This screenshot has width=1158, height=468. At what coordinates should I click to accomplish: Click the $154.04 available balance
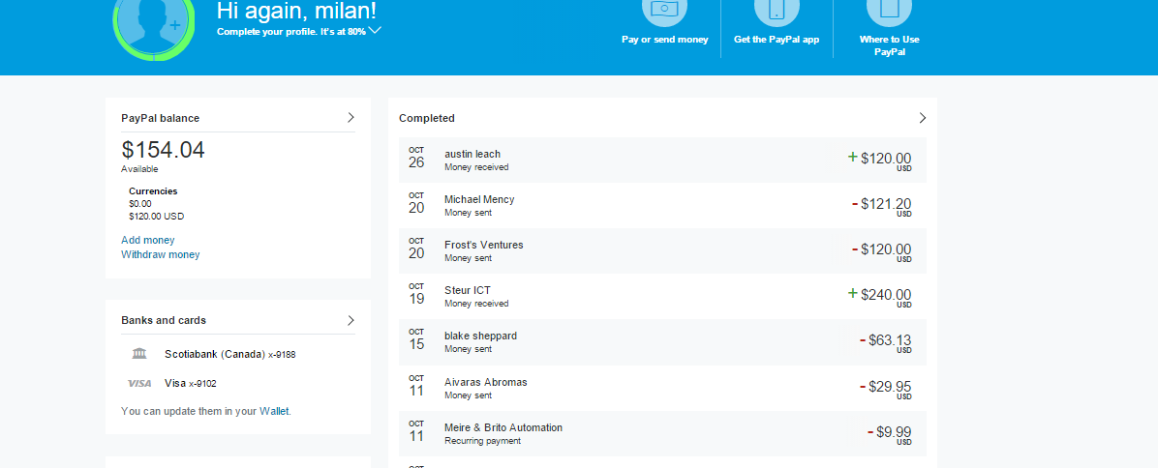pos(164,150)
